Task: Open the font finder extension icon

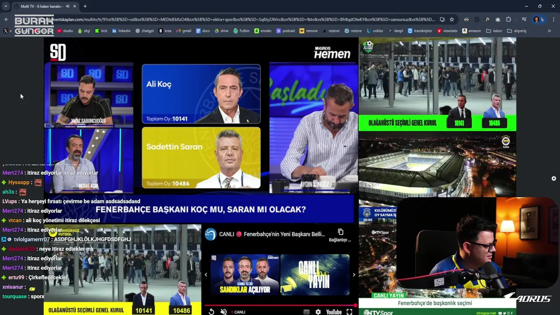Action: point(487,19)
